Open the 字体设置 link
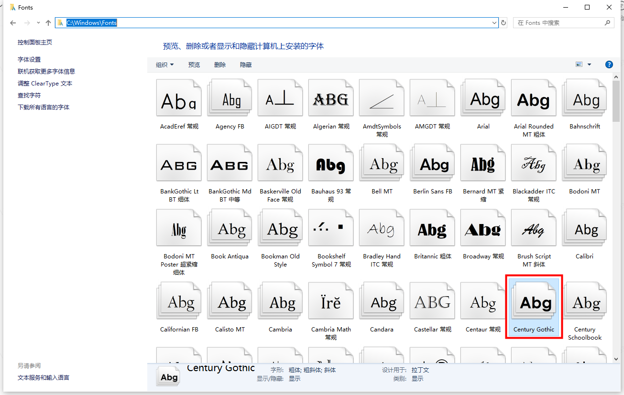624x395 pixels. click(29, 60)
